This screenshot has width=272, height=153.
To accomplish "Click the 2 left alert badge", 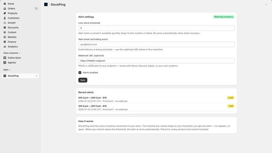I will [231, 98].
